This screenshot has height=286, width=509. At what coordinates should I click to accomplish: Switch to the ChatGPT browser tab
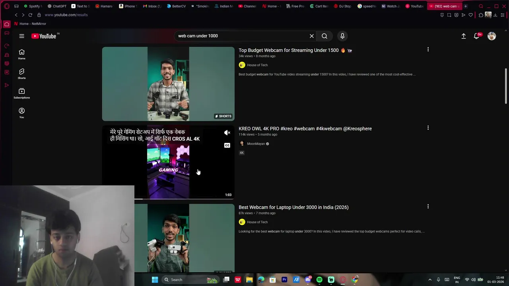click(x=57, y=6)
